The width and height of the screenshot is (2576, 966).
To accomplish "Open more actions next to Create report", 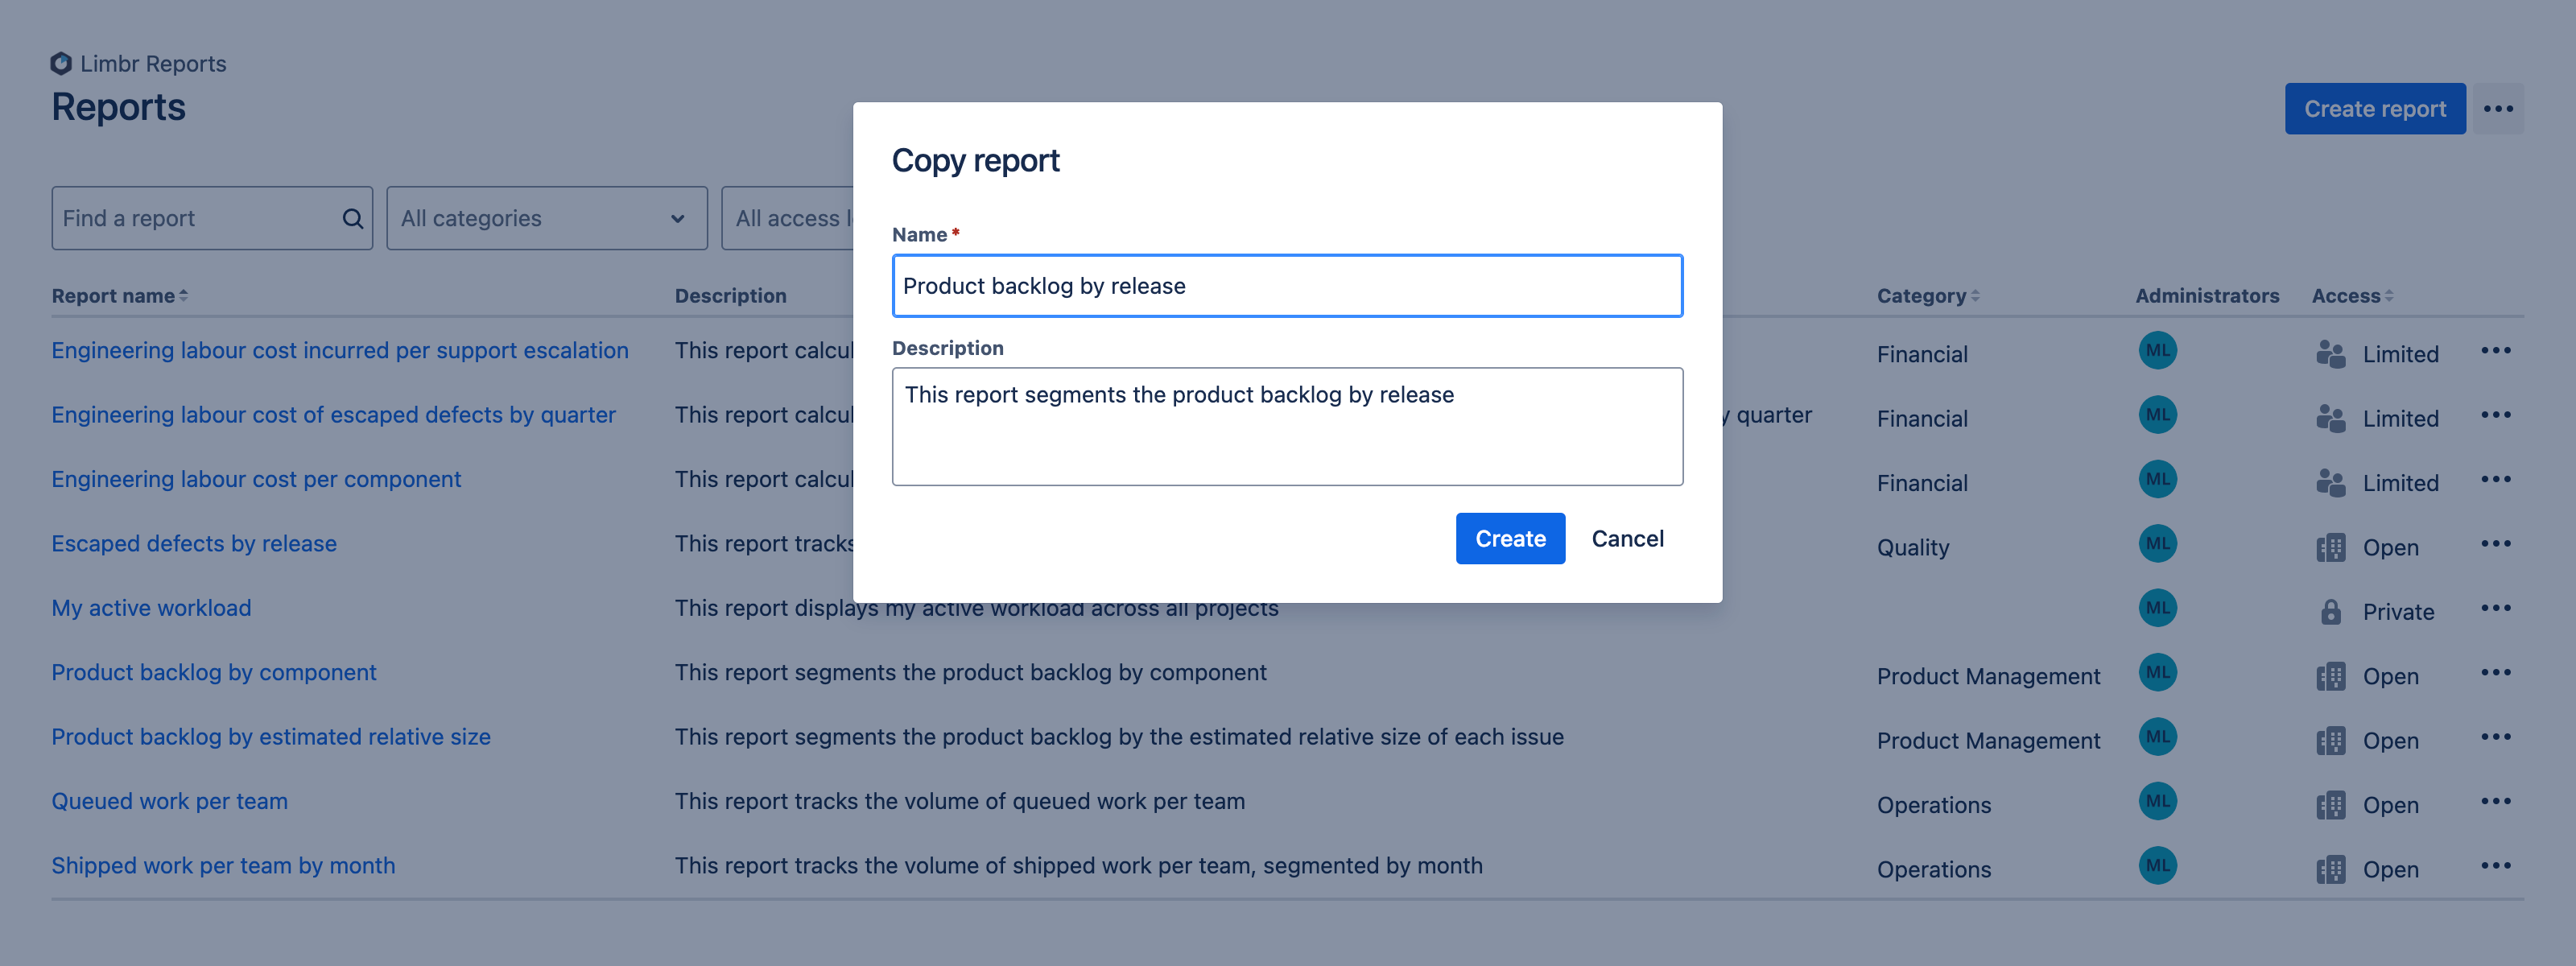I will coord(2497,108).
